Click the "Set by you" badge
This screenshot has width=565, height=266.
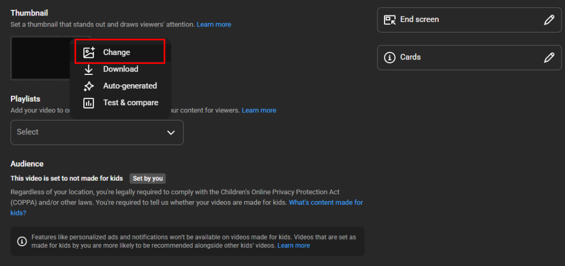click(x=148, y=178)
